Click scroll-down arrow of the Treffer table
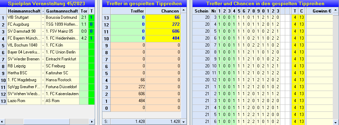 tap(184, 122)
